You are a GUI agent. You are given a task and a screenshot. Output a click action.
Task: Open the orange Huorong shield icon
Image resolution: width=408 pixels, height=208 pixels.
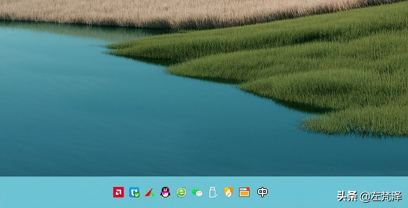[x=228, y=192]
